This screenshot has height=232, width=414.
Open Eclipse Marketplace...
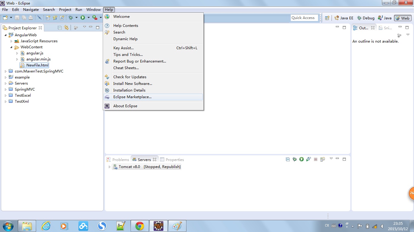coord(153,97)
